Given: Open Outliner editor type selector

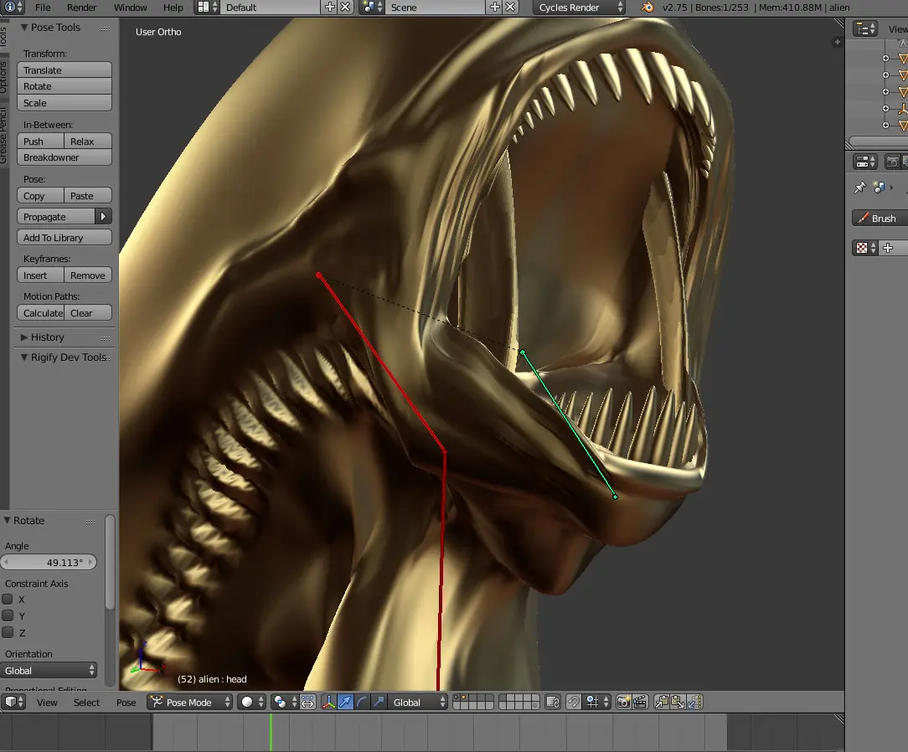Looking at the screenshot, I should pyautogui.click(x=866, y=29).
